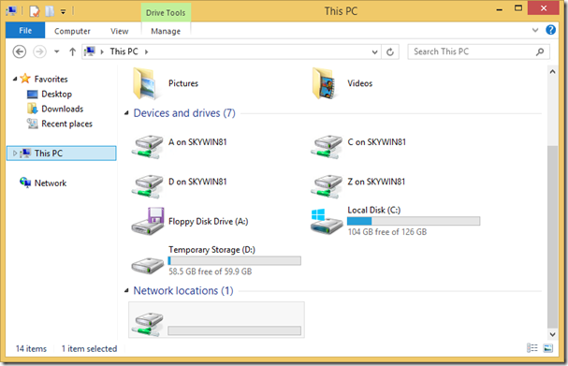This screenshot has width=568, height=366.
Task: Click the This PC icon in the address bar
Action: pos(90,51)
